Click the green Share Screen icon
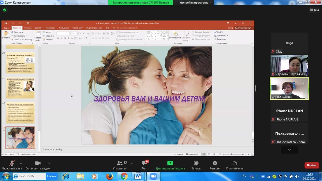 tap(170, 163)
